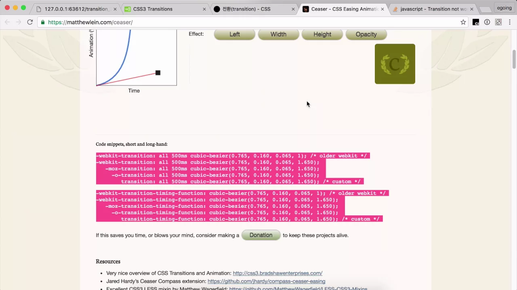Screen dimensions: 517x290
Task: Click the forward navigation arrow
Action: coord(18,22)
